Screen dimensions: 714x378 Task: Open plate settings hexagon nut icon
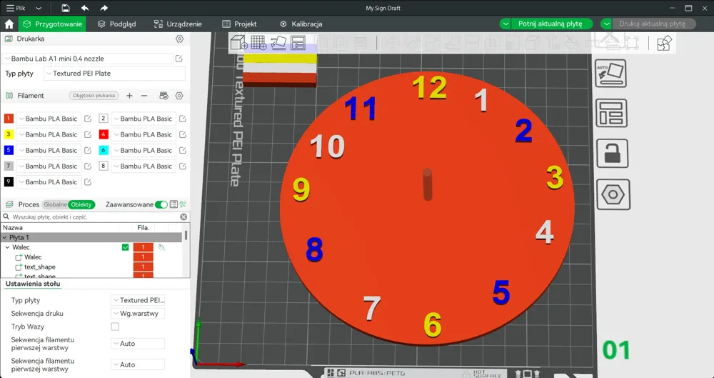(612, 194)
